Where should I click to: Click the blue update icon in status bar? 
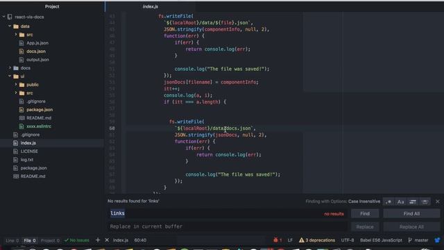[437, 240]
